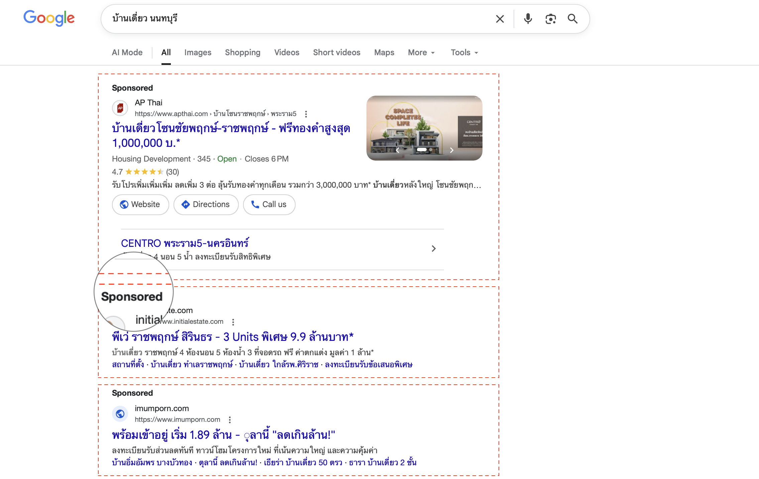Viewport: 759px width, 479px height.
Task: Open the Tools dropdown
Action: tap(464, 53)
